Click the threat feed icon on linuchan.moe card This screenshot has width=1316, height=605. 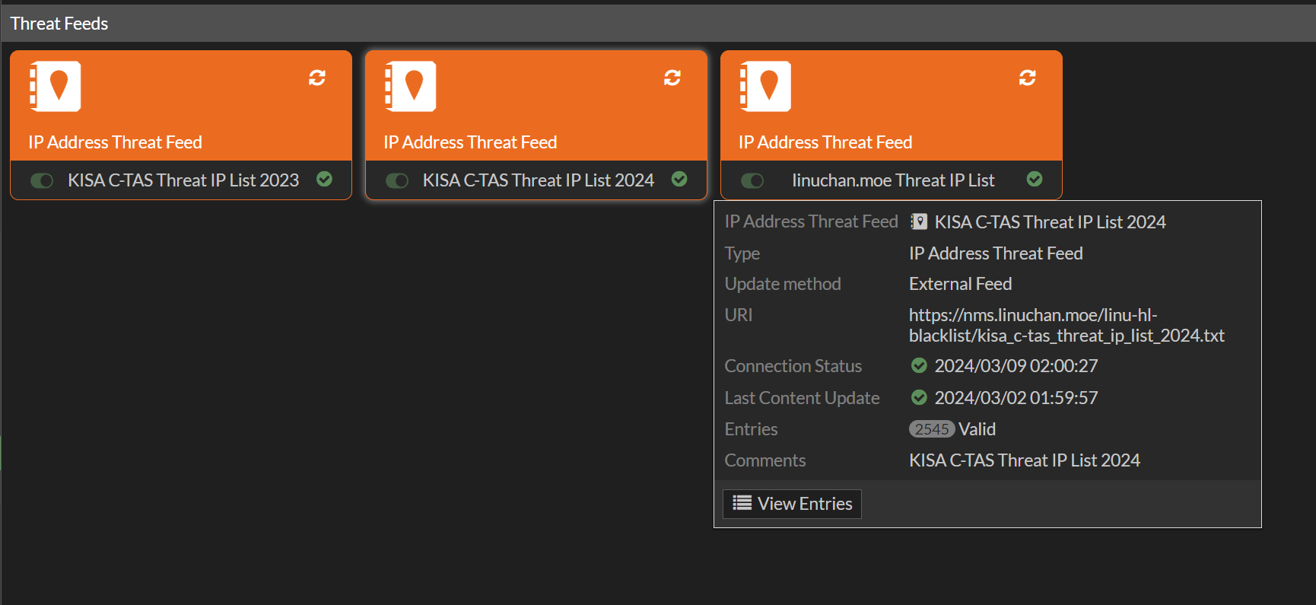tap(765, 86)
